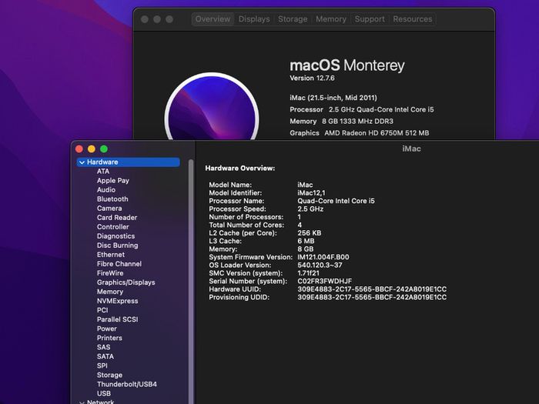539x404 pixels.
Task: Select SAS in the sidebar
Action: click(103, 347)
